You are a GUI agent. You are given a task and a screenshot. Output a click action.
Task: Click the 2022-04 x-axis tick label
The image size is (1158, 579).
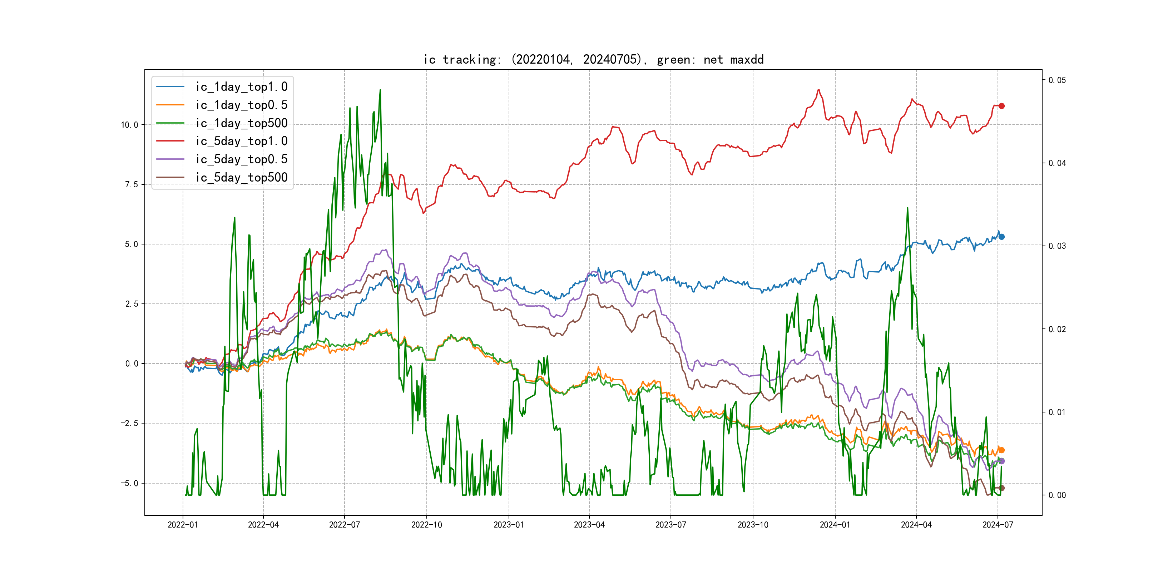click(263, 525)
